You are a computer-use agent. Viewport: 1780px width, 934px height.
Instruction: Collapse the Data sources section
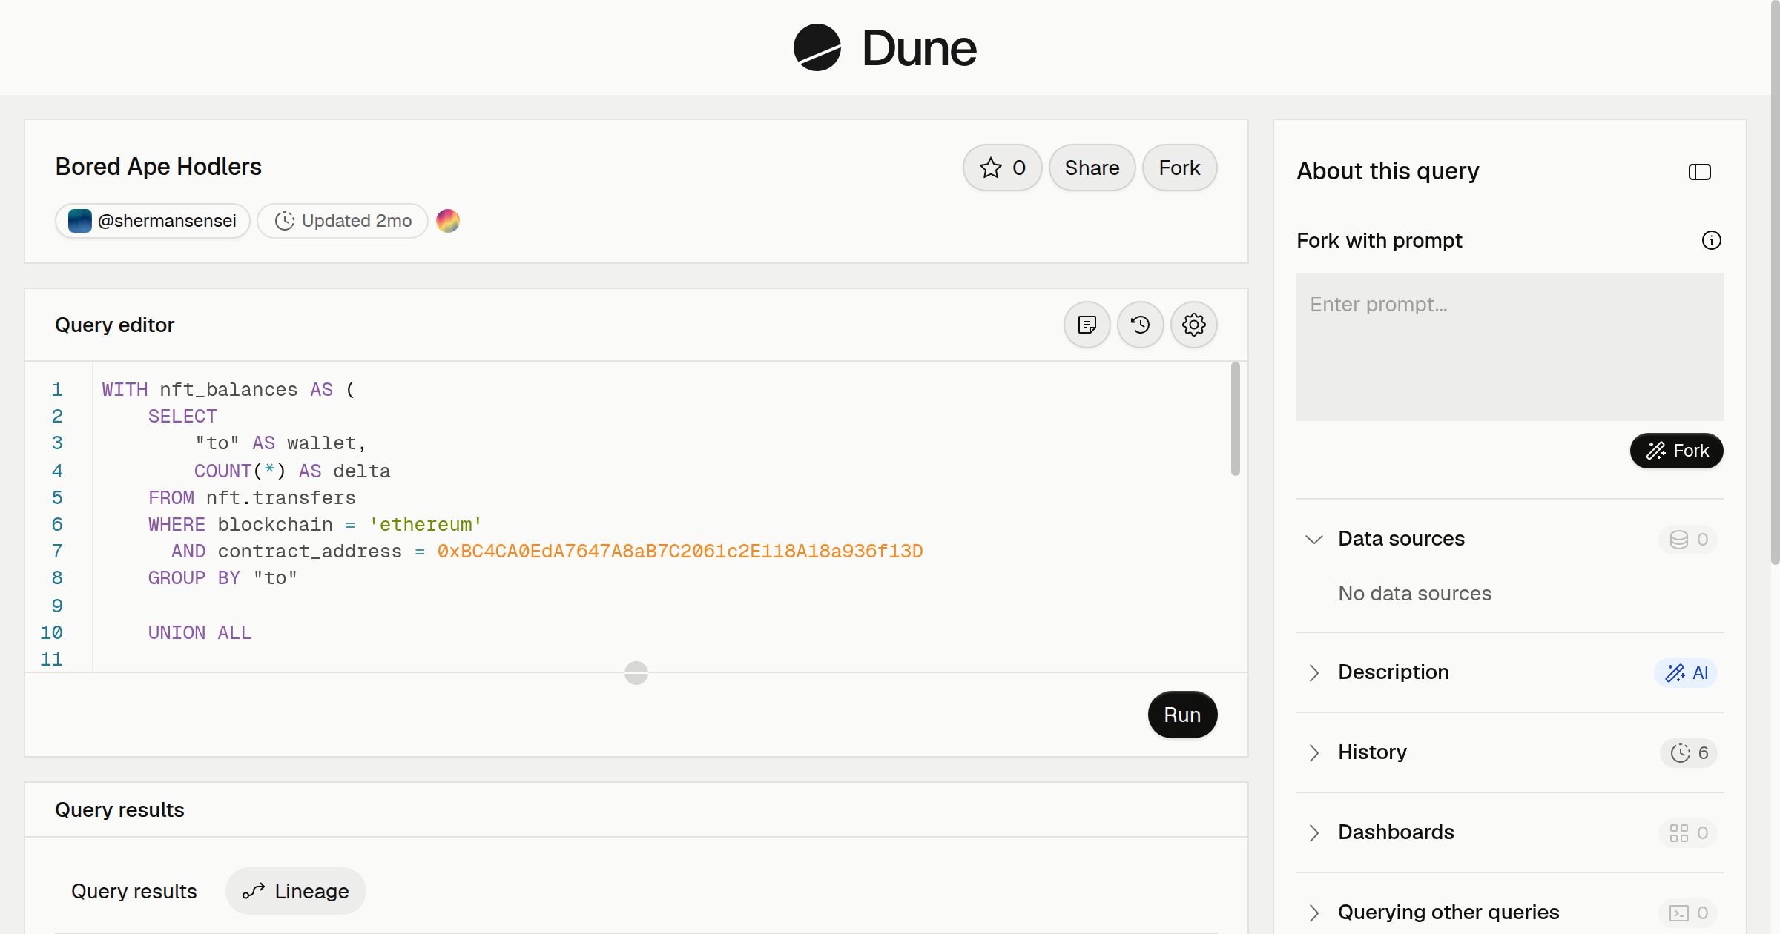[1313, 539]
